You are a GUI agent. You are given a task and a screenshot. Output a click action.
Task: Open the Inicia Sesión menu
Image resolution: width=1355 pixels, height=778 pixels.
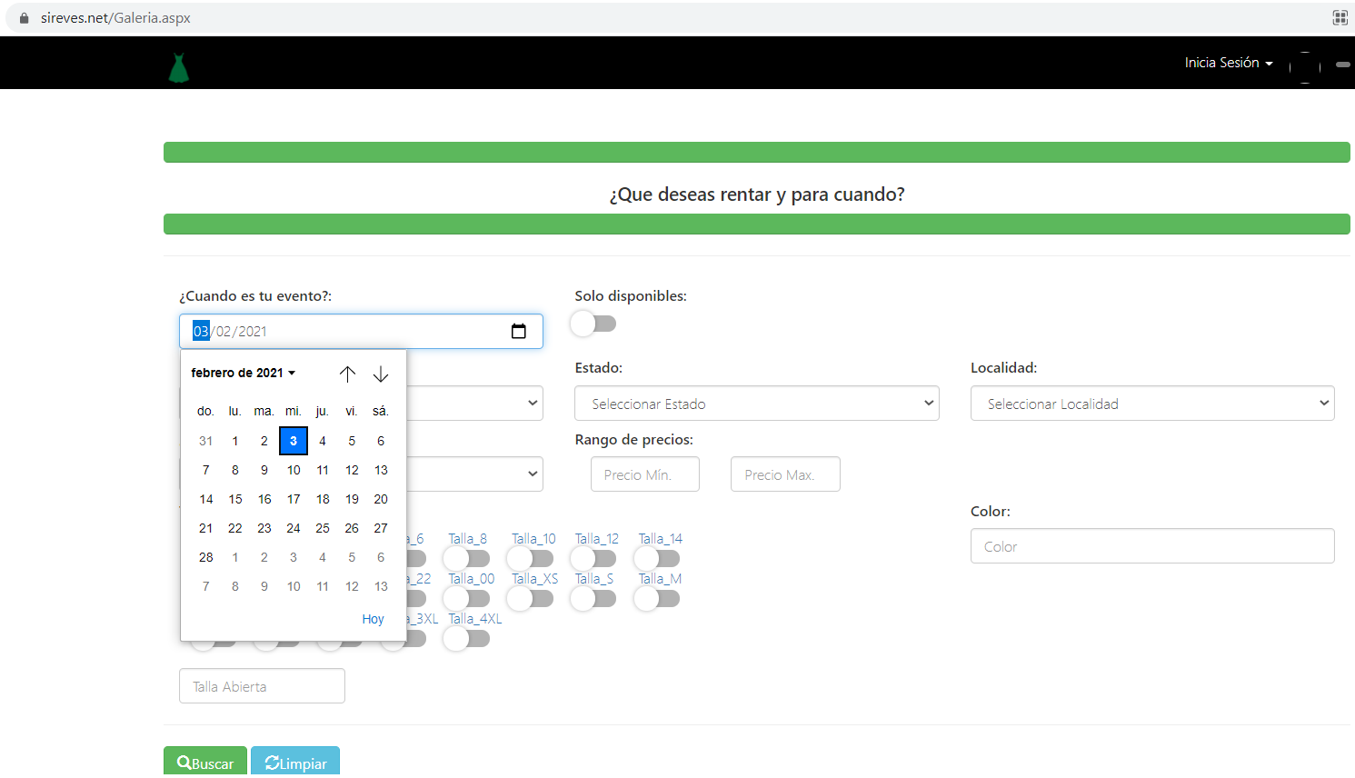[x=1228, y=63]
